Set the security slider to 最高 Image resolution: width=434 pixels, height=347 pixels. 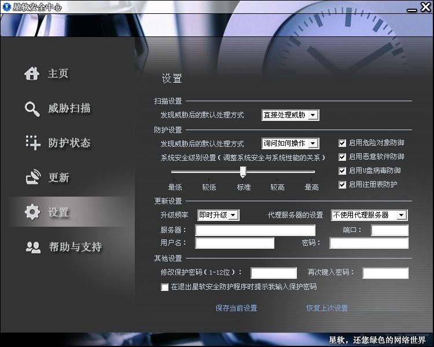pos(312,187)
